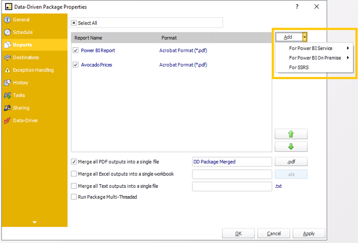Open the Avocado Prices report link
The height and width of the screenshot is (243, 358).
point(96,65)
